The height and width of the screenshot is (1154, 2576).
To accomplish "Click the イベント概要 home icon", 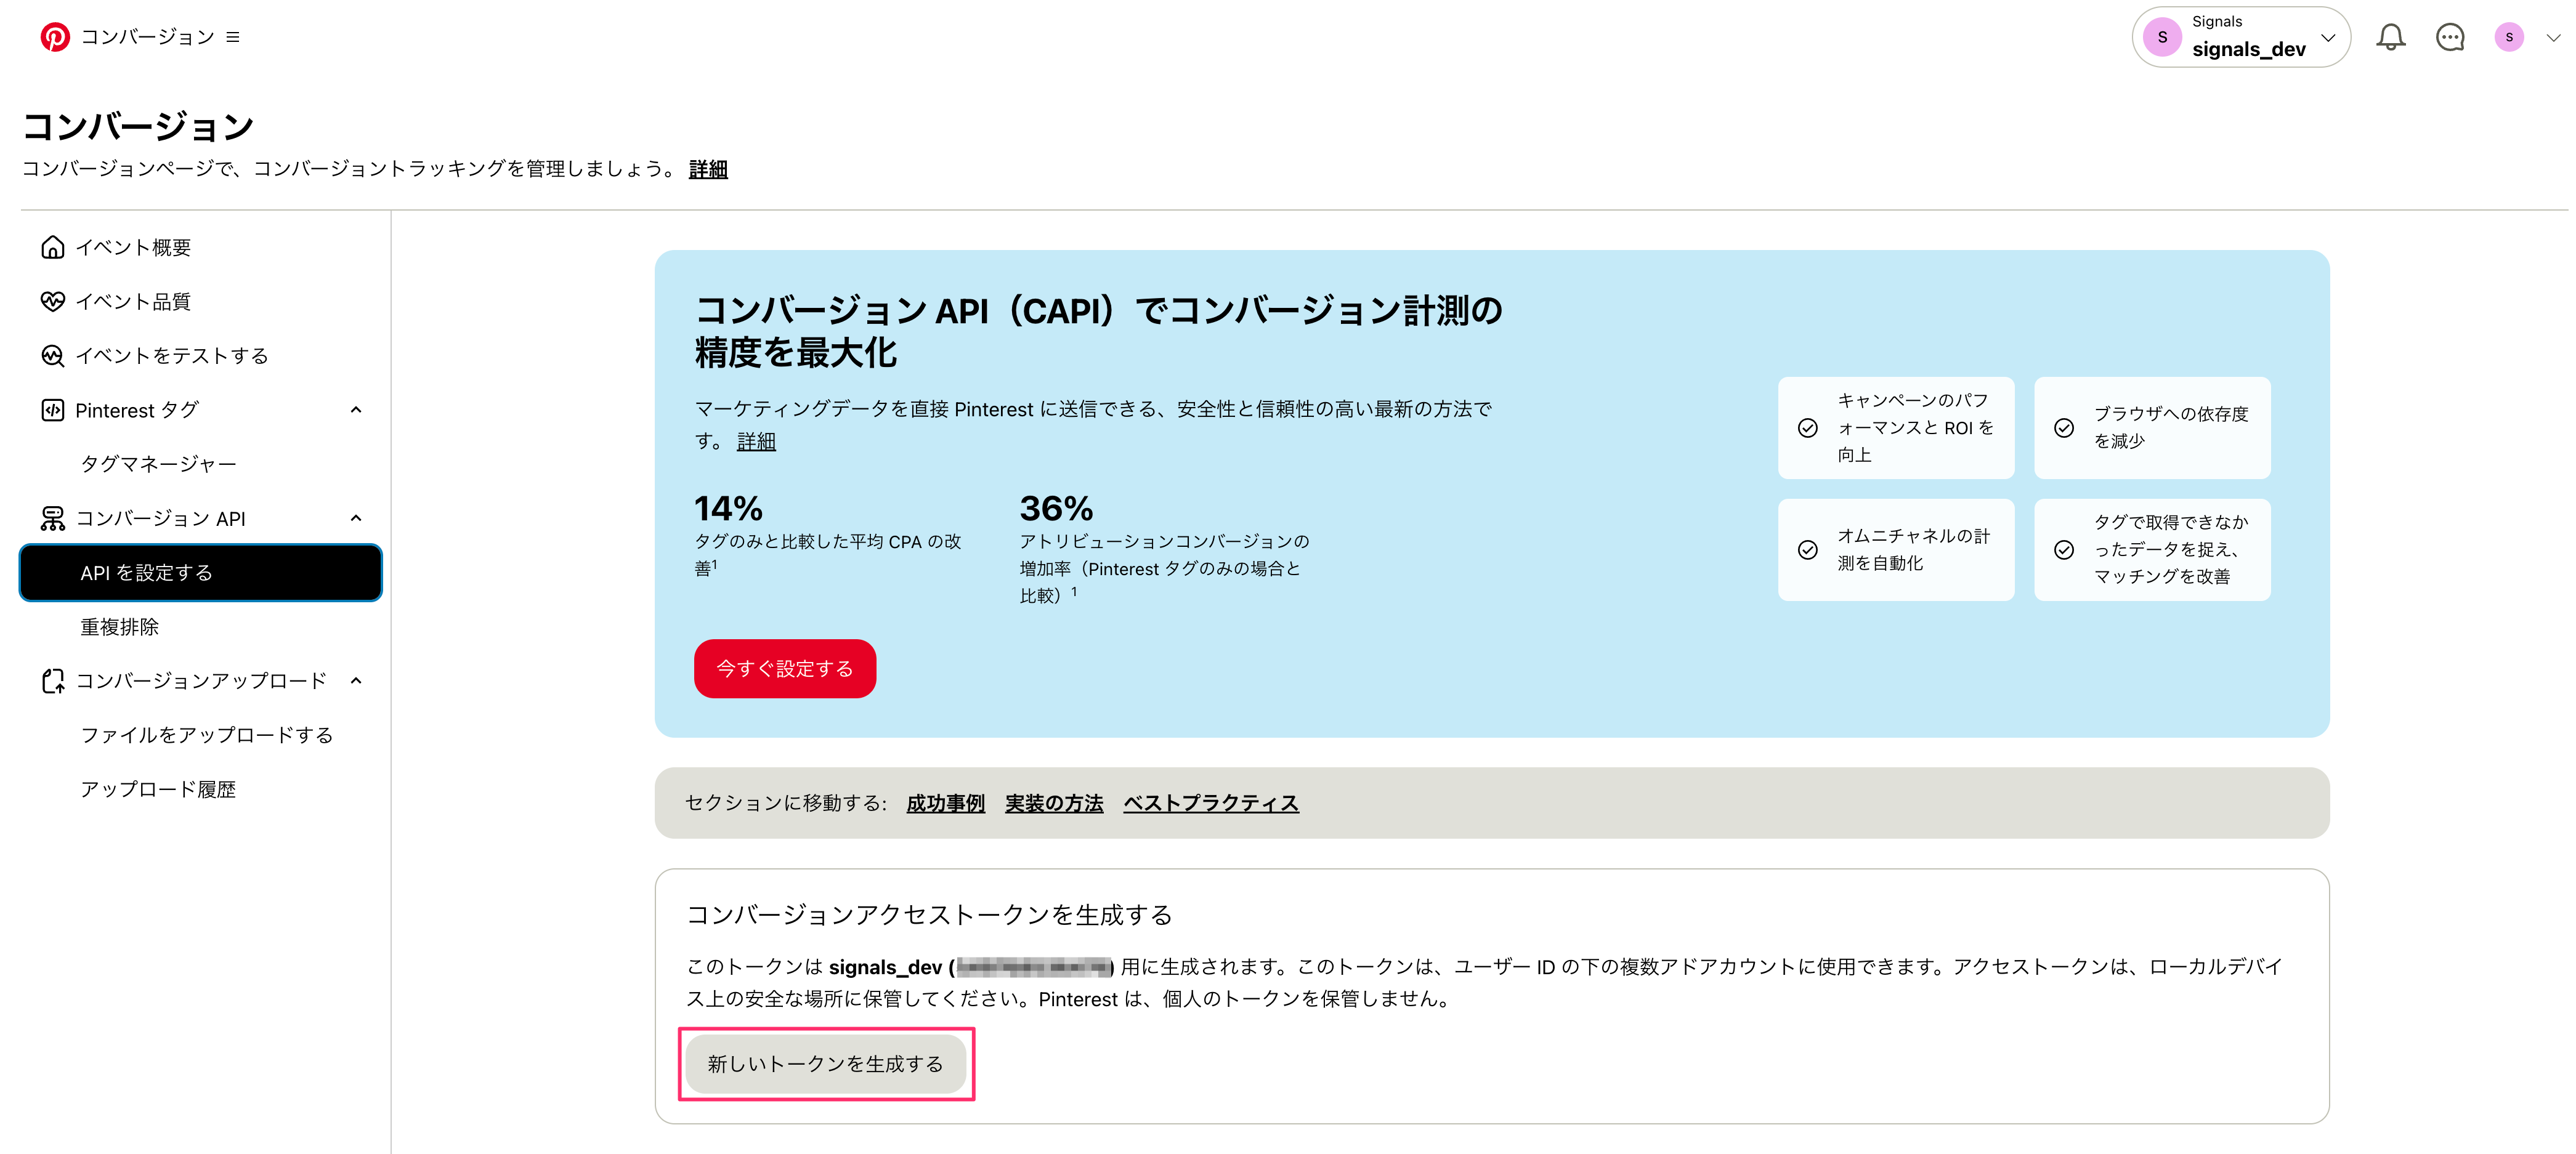I will tap(52, 247).
